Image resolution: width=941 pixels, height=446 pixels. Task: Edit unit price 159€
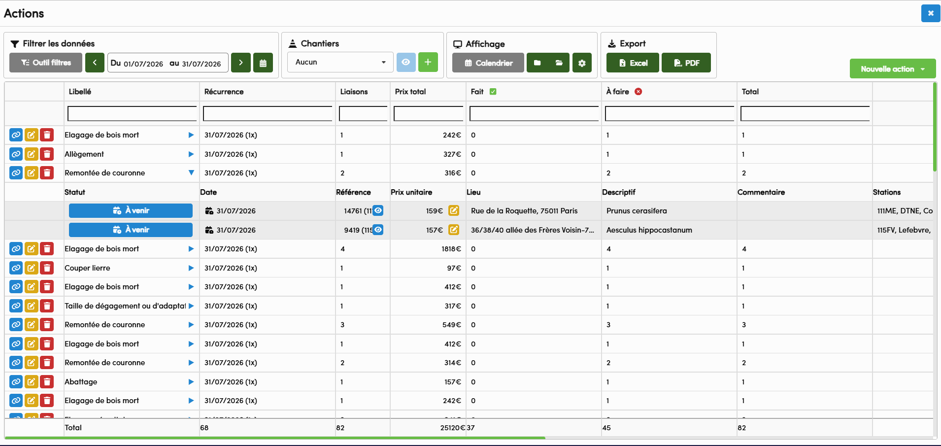454,210
